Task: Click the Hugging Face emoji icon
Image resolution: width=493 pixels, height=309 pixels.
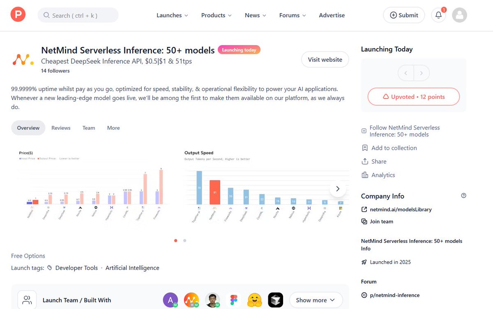Action: 255,300
